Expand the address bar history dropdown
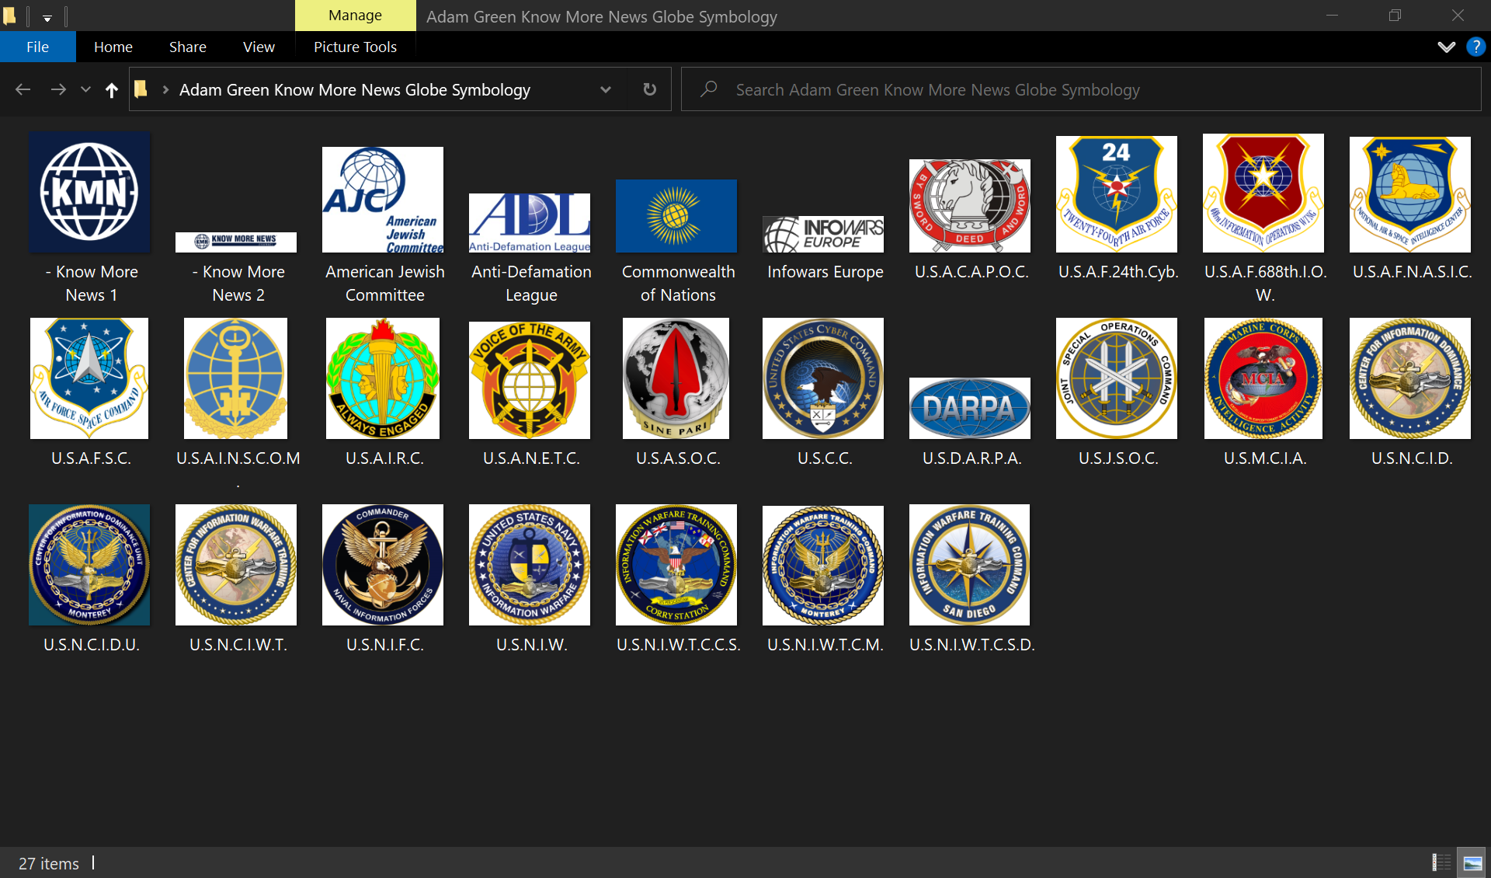This screenshot has height=878, width=1491. click(x=606, y=89)
